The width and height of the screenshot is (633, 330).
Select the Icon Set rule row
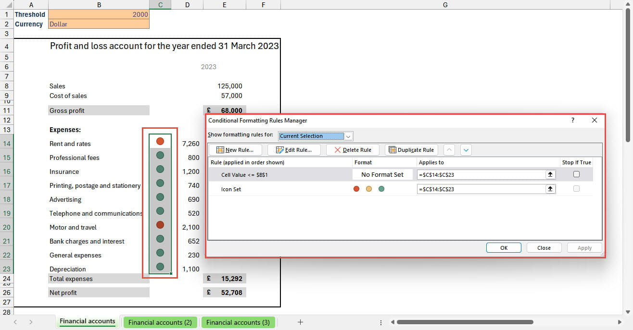[279, 189]
